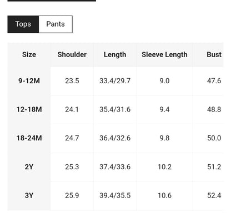Click the Shoulder column header
231x213 pixels.
click(x=72, y=54)
